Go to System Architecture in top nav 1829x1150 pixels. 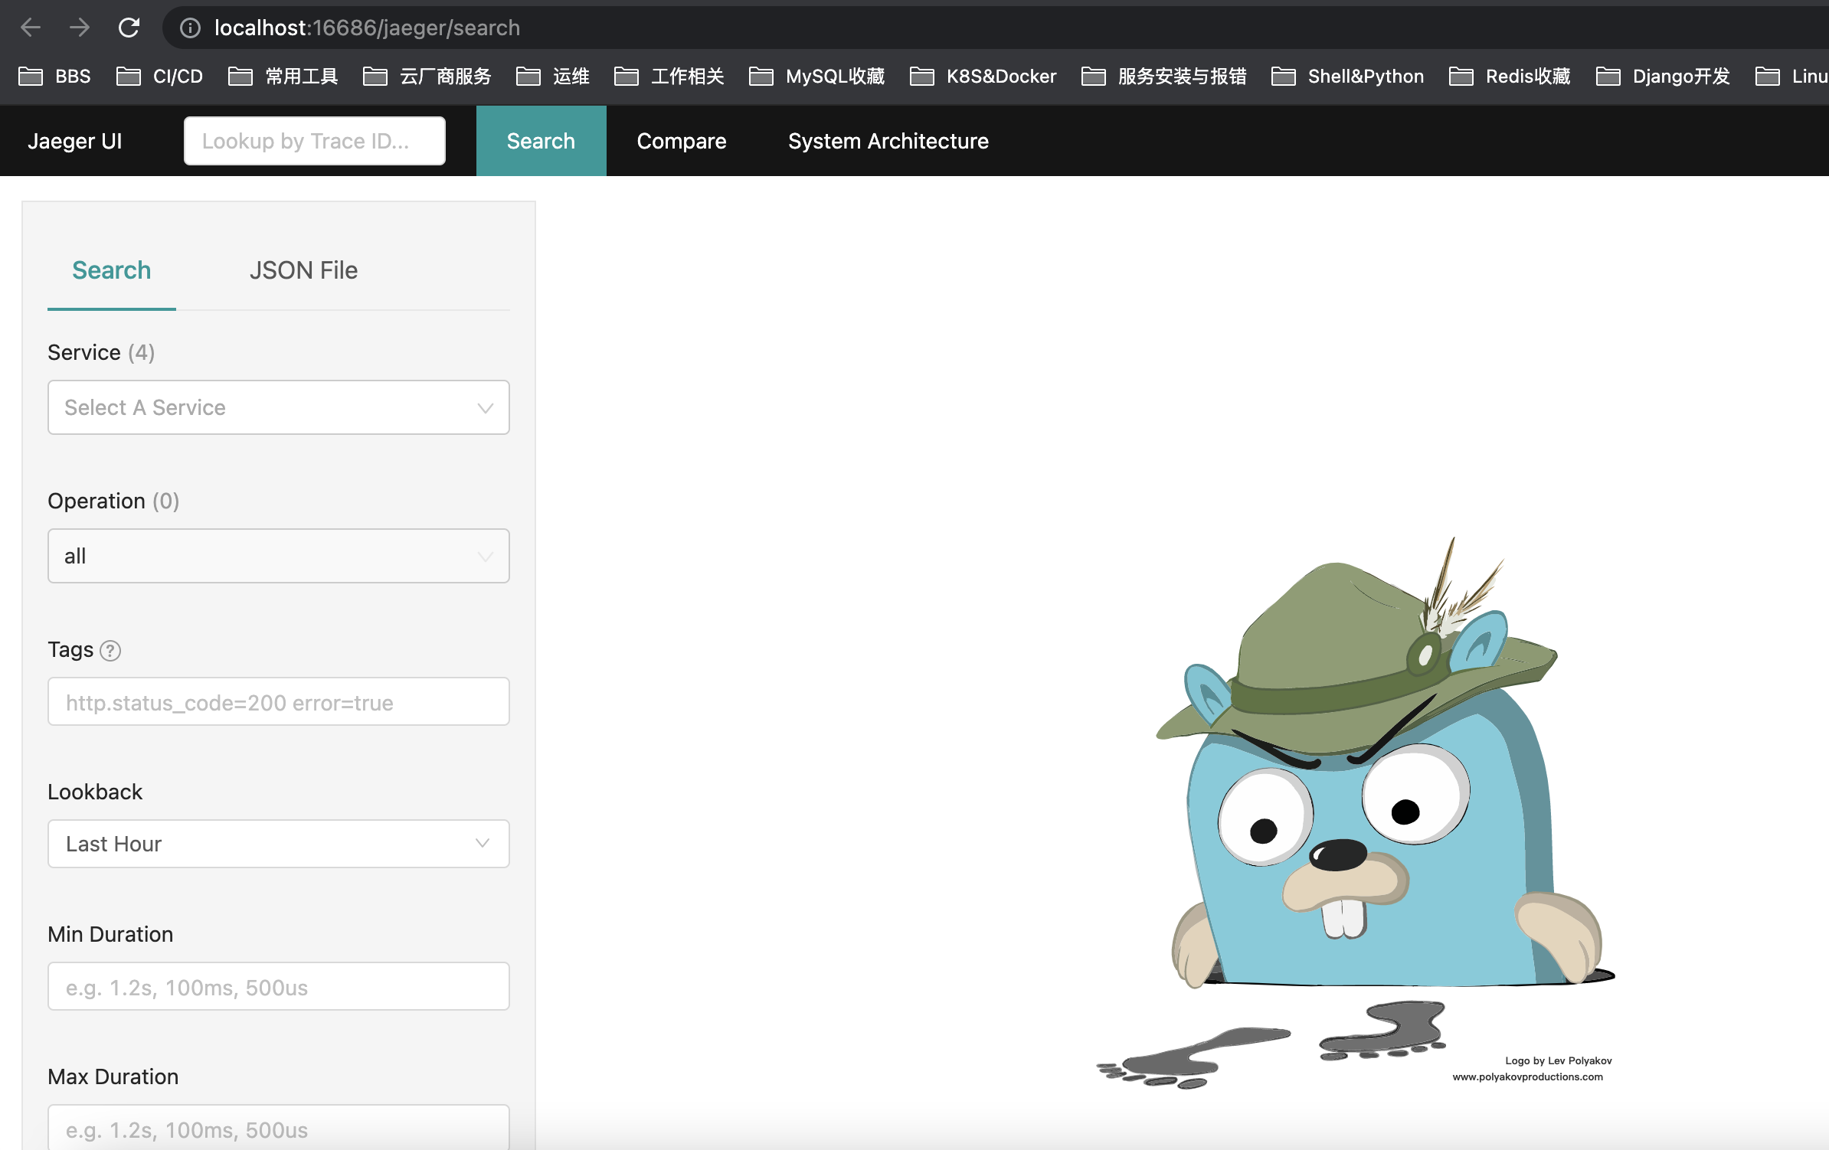[x=888, y=141]
